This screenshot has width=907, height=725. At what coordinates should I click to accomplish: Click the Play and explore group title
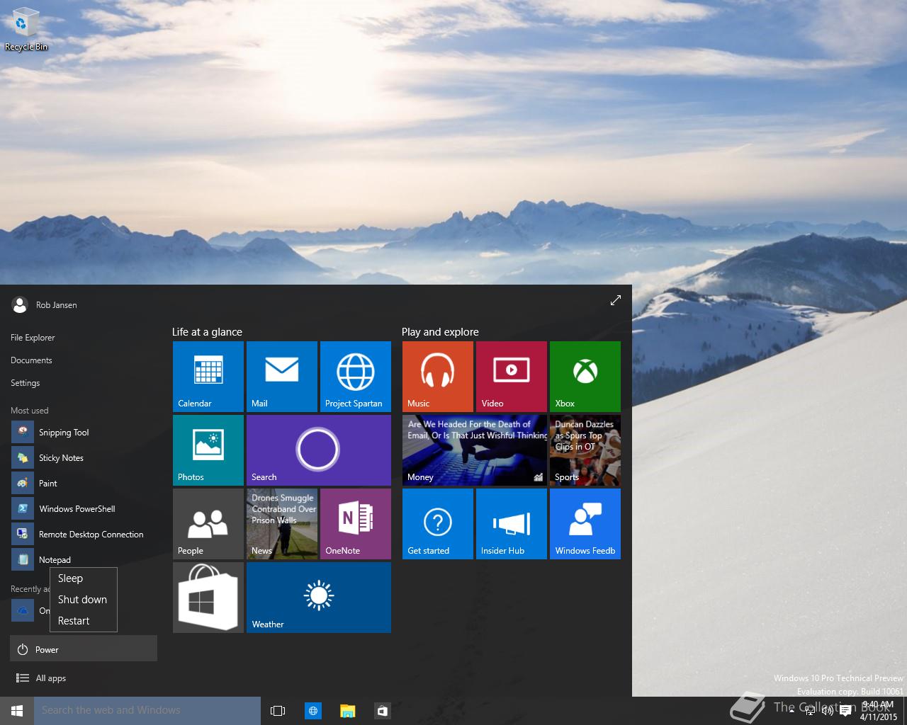pos(440,332)
